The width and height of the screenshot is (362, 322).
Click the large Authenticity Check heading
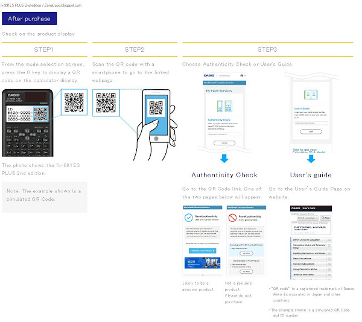[224, 175]
